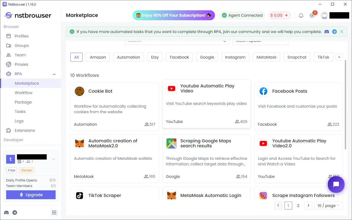Open Telegram icon in sidebar footer
Screen dimensions: 352x220
click(x=15, y=213)
